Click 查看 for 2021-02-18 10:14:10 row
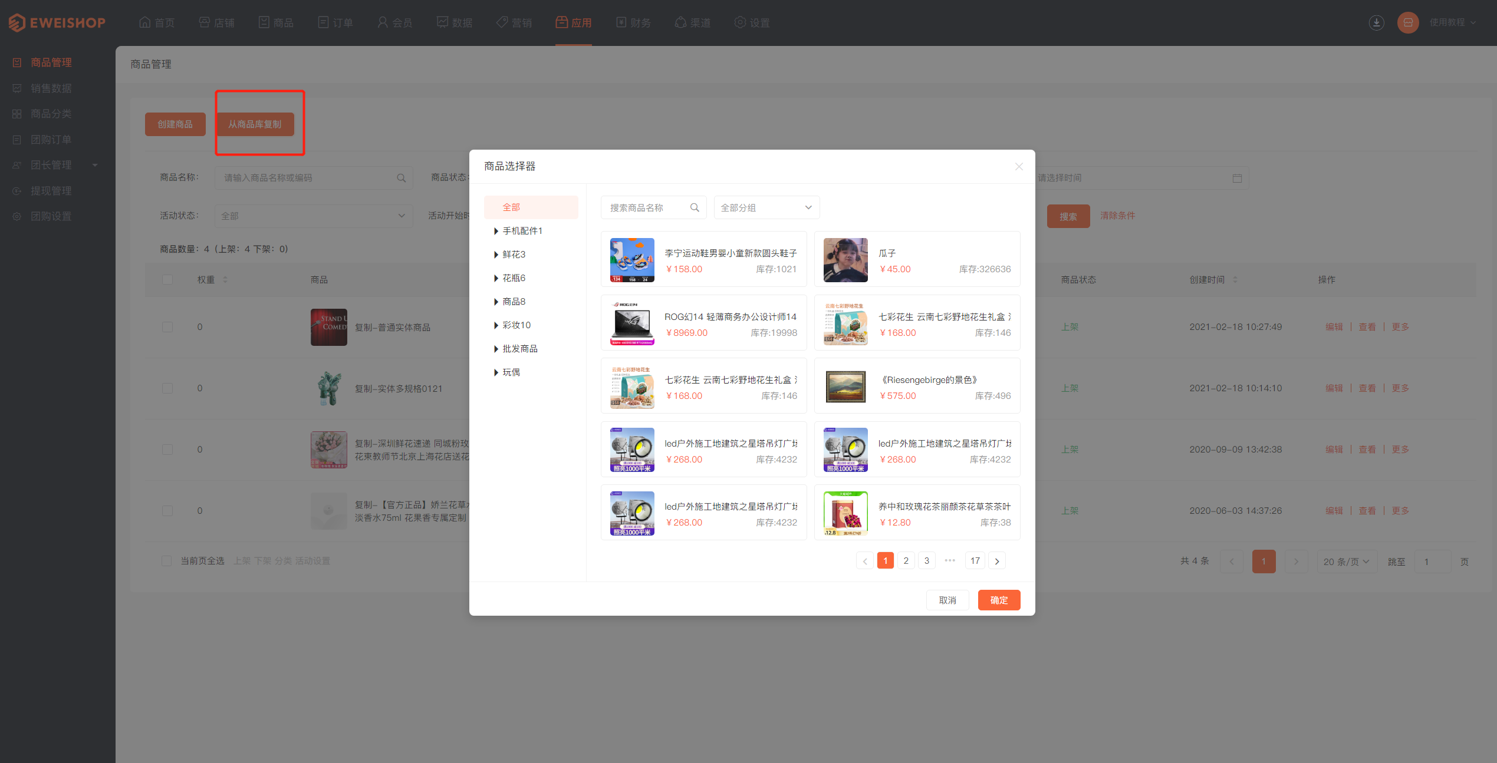Image resolution: width=1497 pixels, height=763 pixels. 1367,388
